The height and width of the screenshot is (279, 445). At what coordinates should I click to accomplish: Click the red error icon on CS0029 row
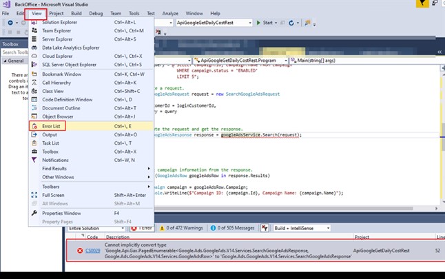pos(80,251)
